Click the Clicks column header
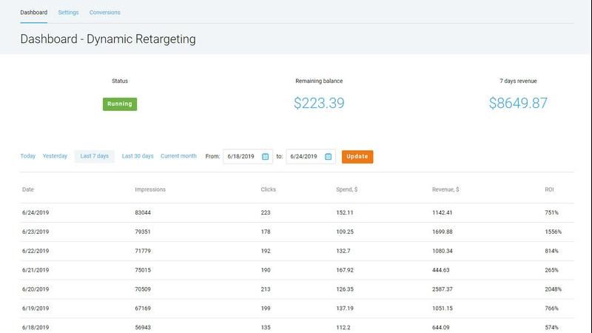592x333 pixels. coord(268,189)
